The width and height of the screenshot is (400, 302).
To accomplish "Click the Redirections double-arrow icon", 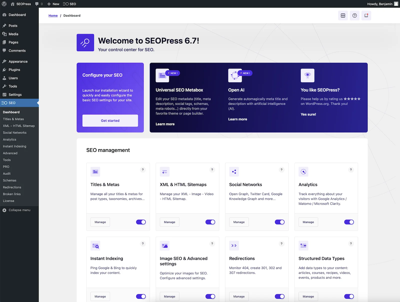I will (234, 246).
